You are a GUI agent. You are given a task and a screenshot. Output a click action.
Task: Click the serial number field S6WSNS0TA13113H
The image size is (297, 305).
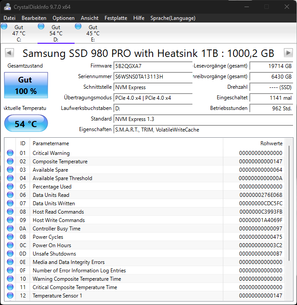[x=153, y=77]
